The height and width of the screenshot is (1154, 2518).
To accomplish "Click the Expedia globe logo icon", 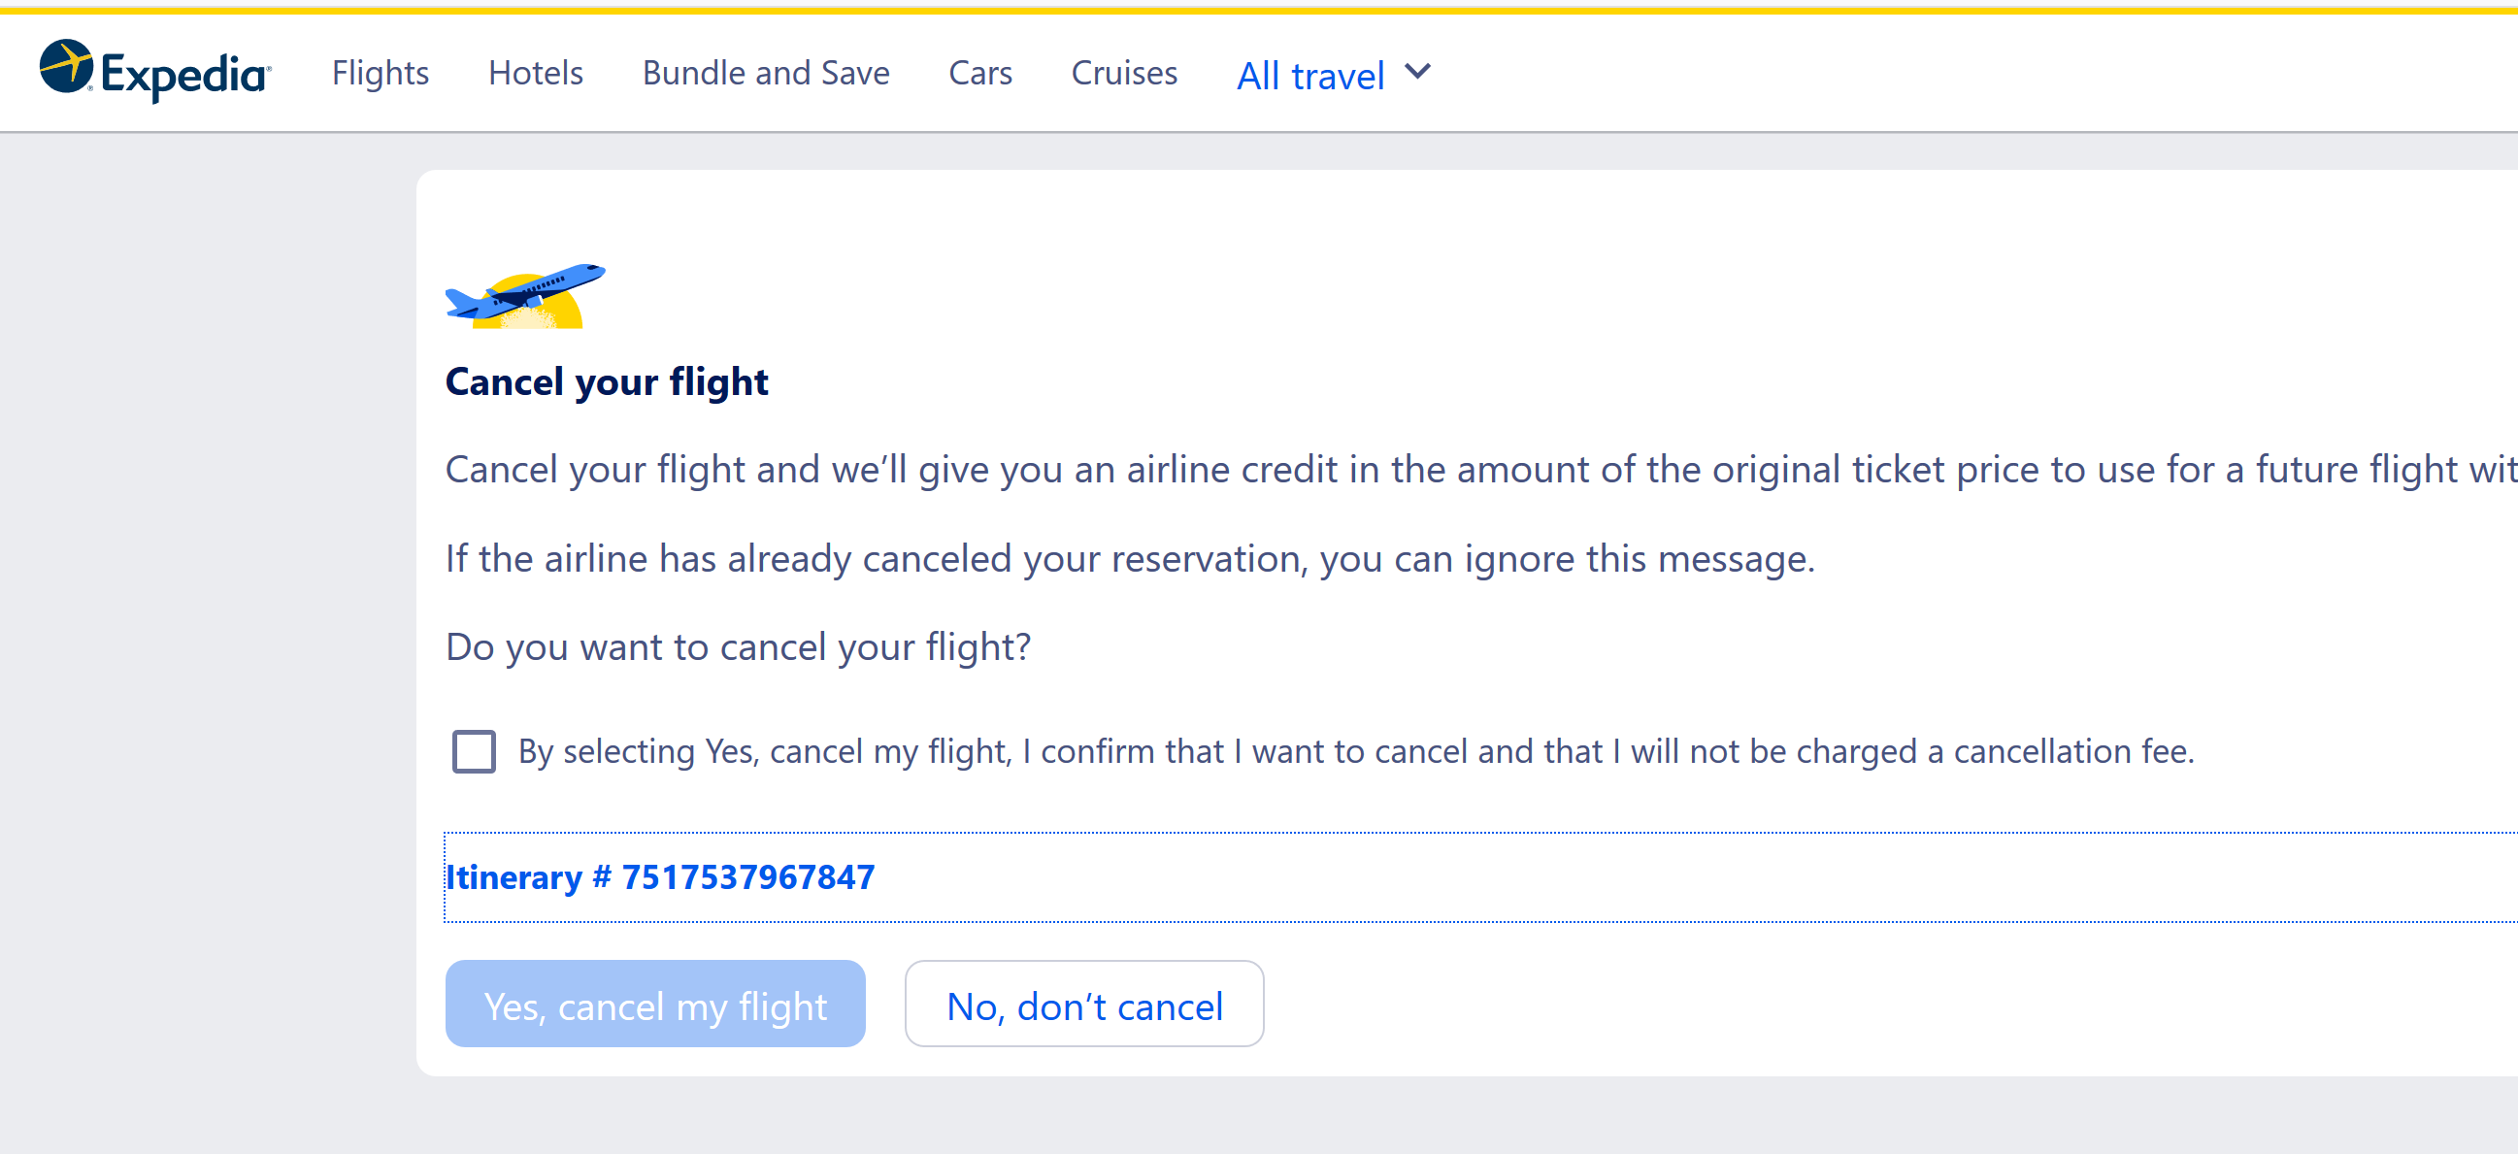I will coord(65,66).
